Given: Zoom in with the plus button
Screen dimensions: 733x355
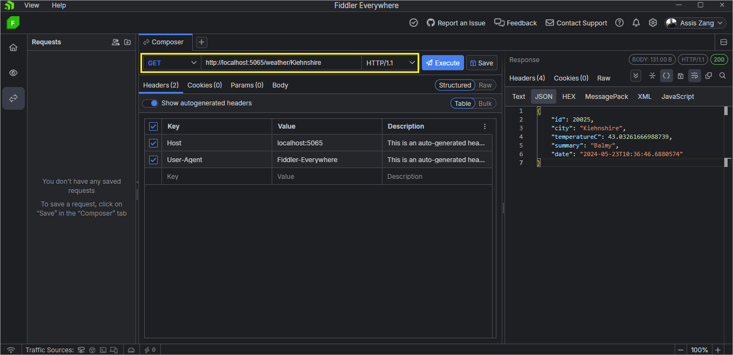Looking at the screenshot, I should pos(718,350).
